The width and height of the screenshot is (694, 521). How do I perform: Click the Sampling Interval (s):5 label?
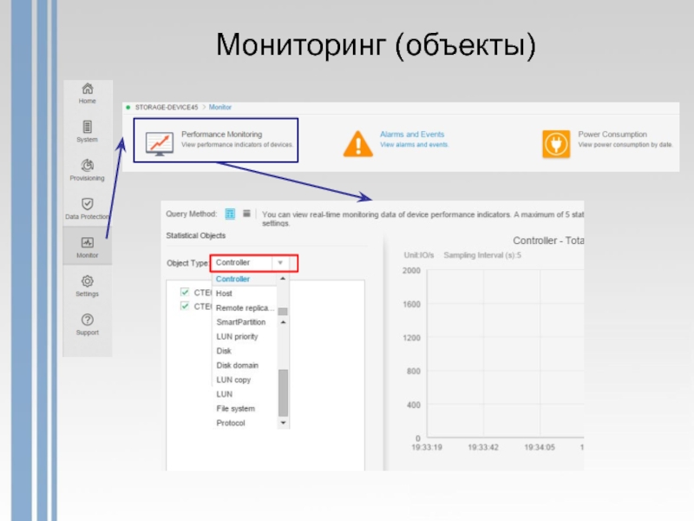tap(482, 255)
